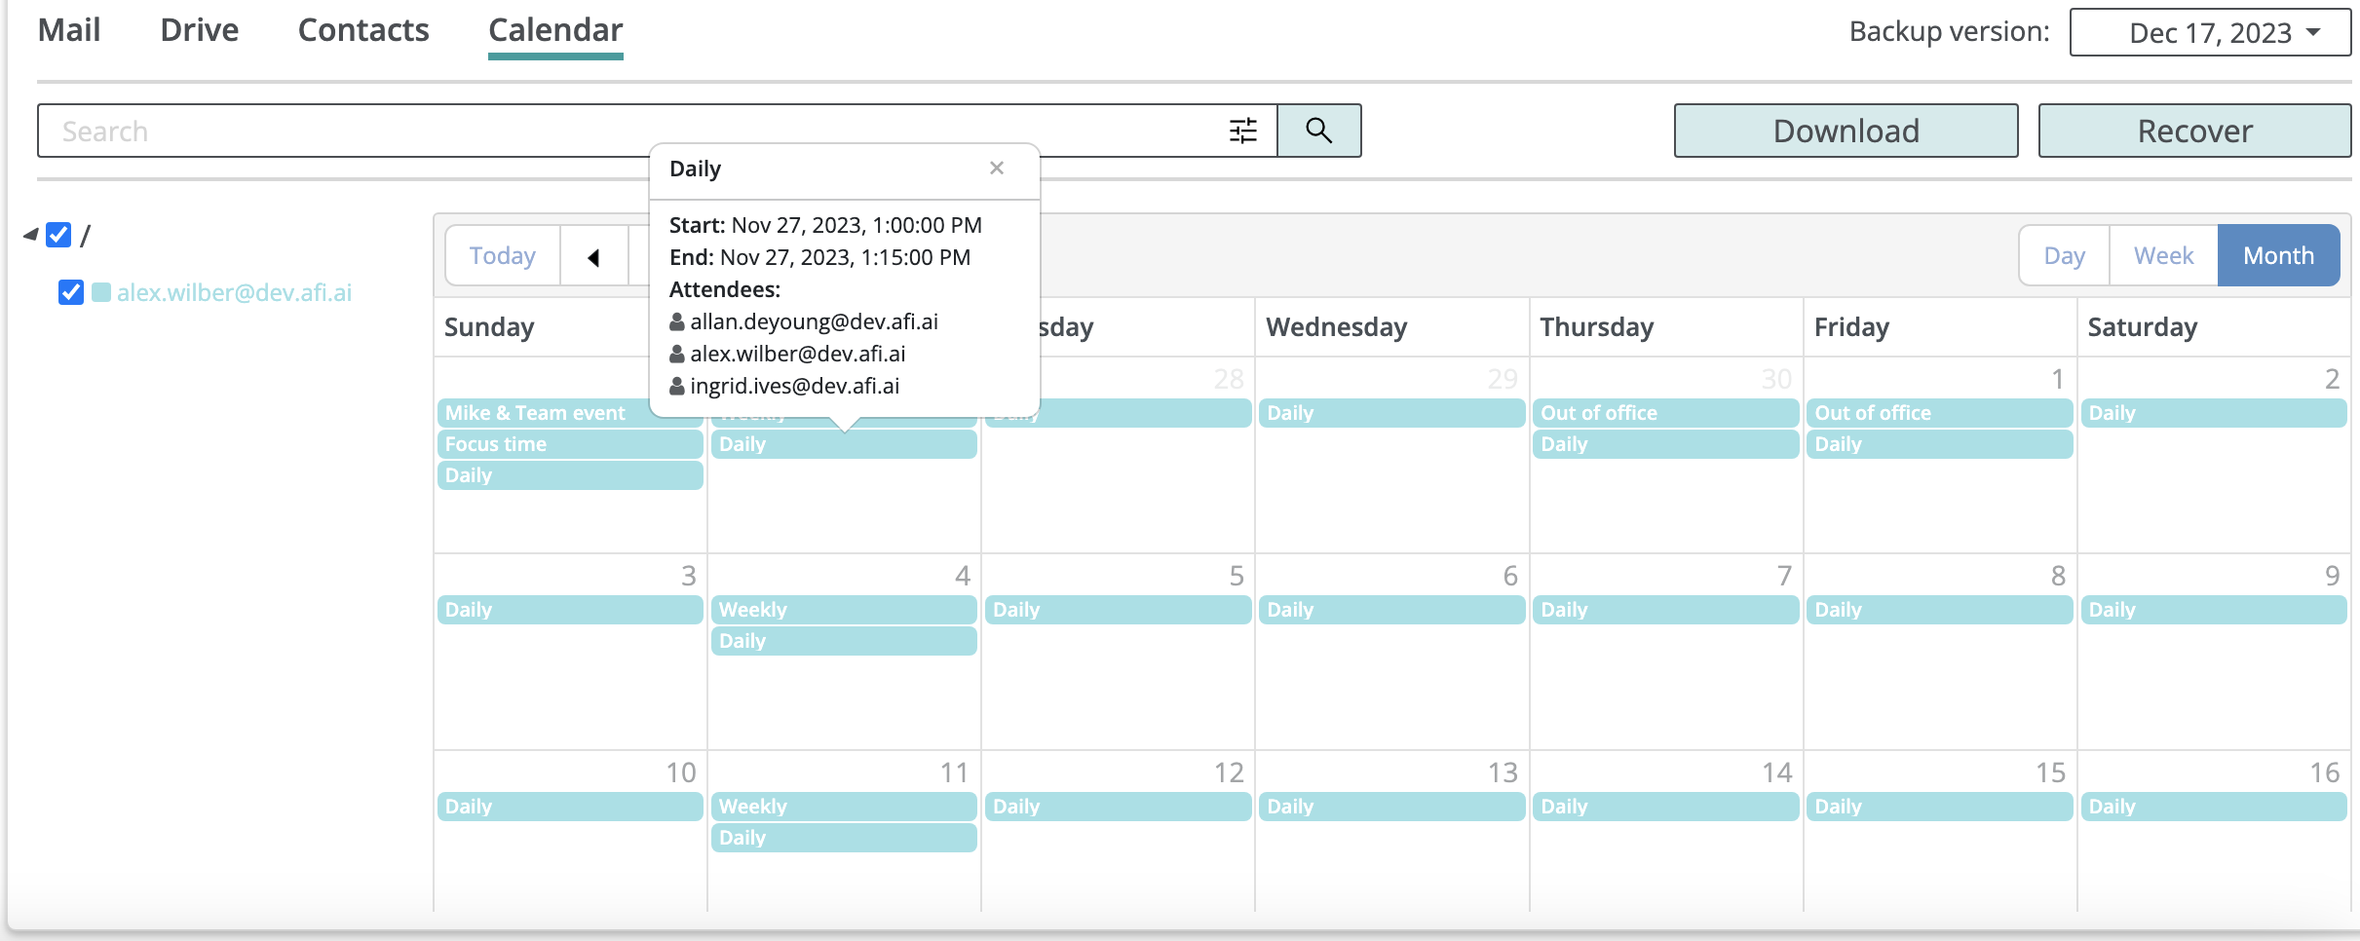
Task: Click the Download button
Action: tap(1846, 131)
